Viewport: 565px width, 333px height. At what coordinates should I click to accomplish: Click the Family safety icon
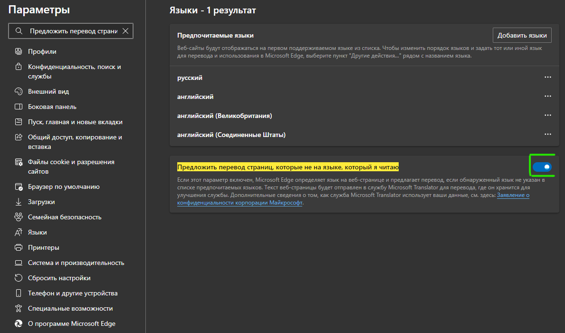tap(19, 217)
